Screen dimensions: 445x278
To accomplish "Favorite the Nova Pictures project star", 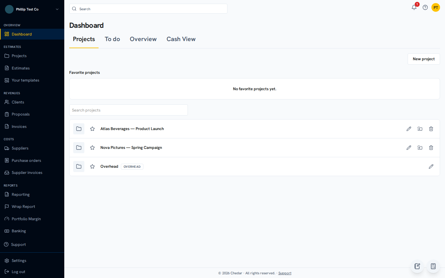I will [92, 148].
